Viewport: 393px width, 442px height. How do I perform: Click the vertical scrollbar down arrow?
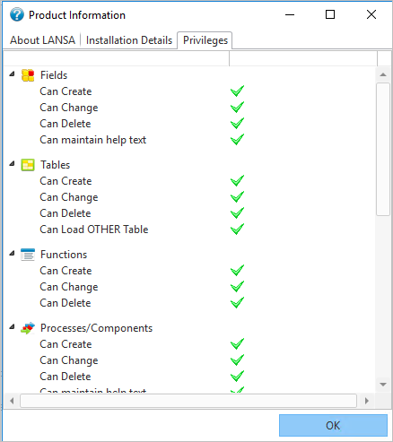point(383,385)
